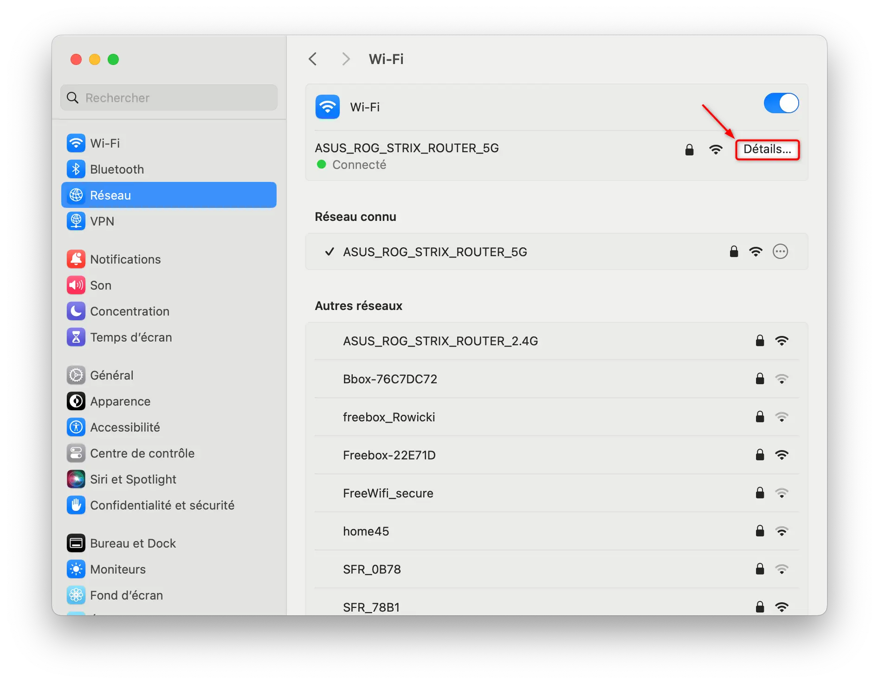Click the lock icon for FreeWifi_secure
The image size is (879, 684).
click(x=760, y=493)
